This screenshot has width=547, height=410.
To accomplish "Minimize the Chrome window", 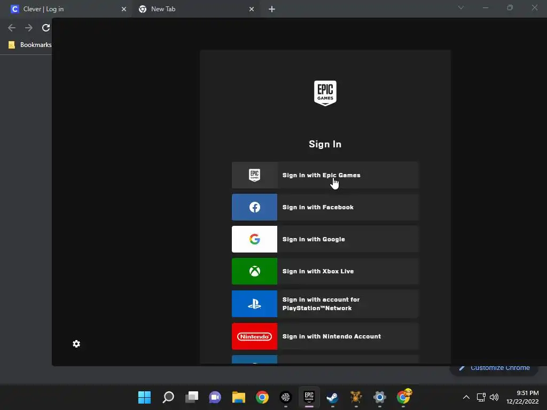I will [485, 7].
